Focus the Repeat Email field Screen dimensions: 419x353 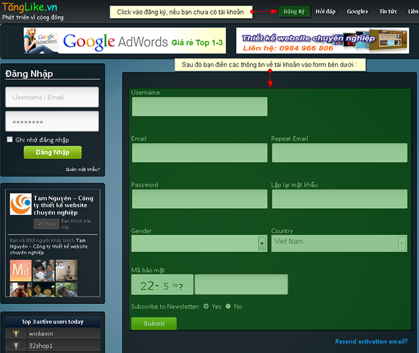pos(340,153)
